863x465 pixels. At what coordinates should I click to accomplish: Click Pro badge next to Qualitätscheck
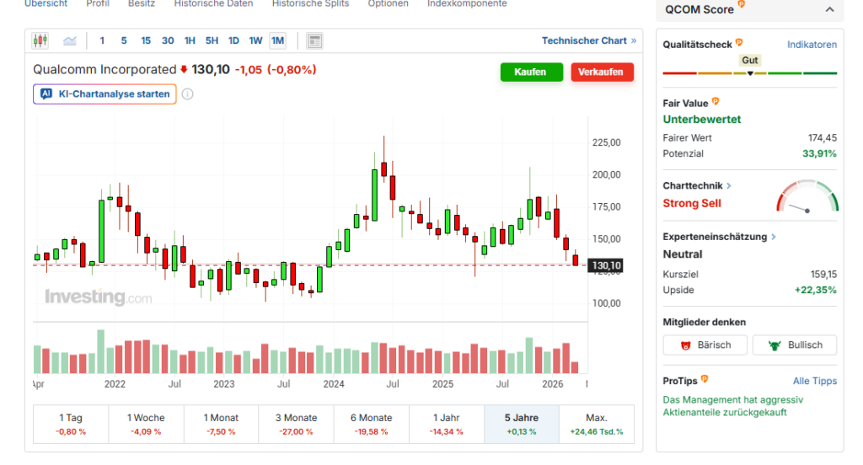point(739,43)
